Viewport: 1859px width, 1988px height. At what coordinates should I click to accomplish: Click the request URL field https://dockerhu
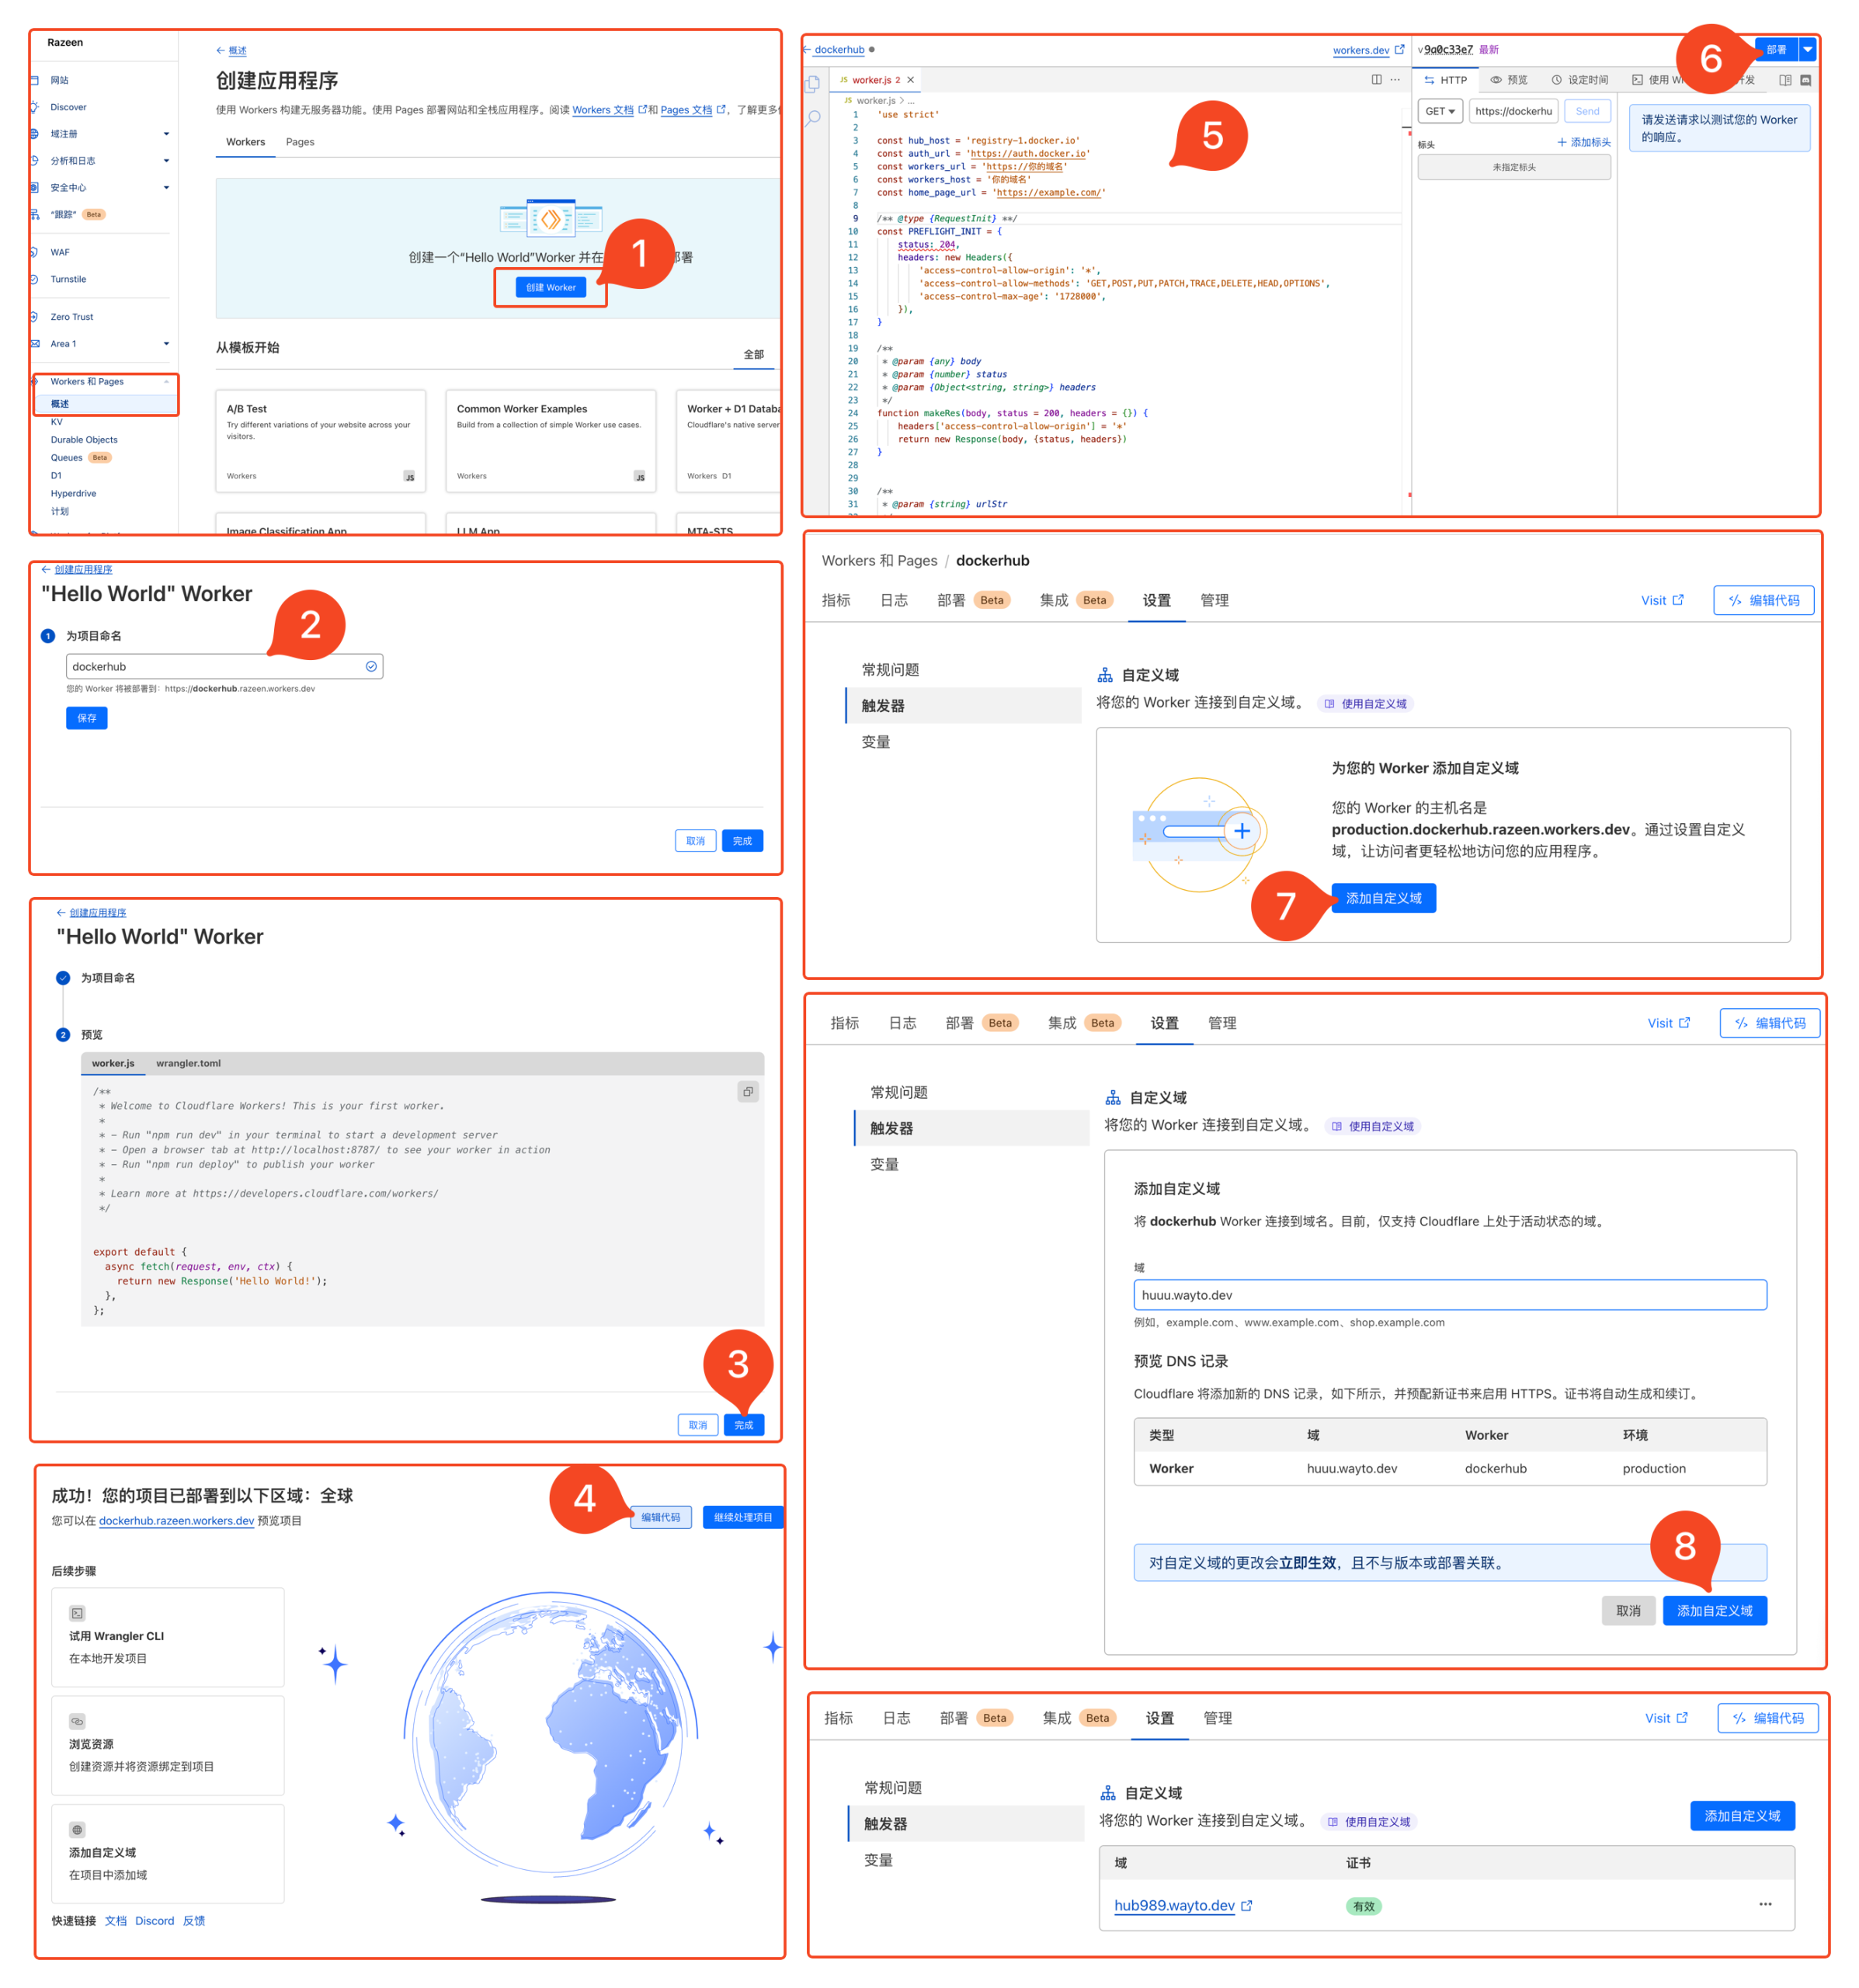tap(1513, 111)
